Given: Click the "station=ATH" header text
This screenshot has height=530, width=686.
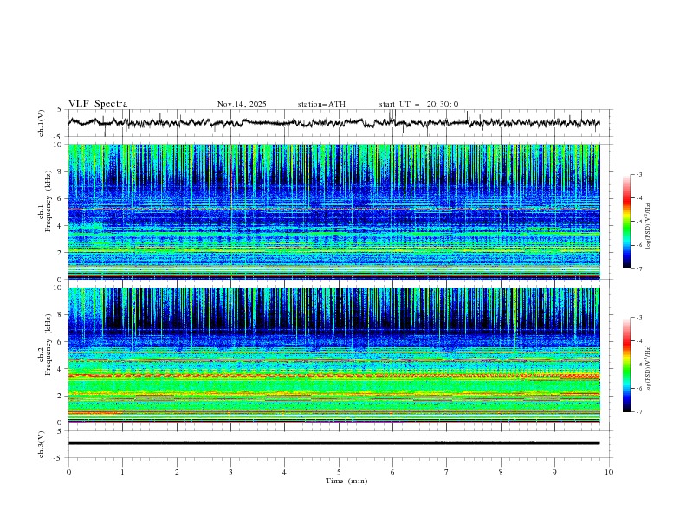Looking at the screenshot, I should 321,104.
